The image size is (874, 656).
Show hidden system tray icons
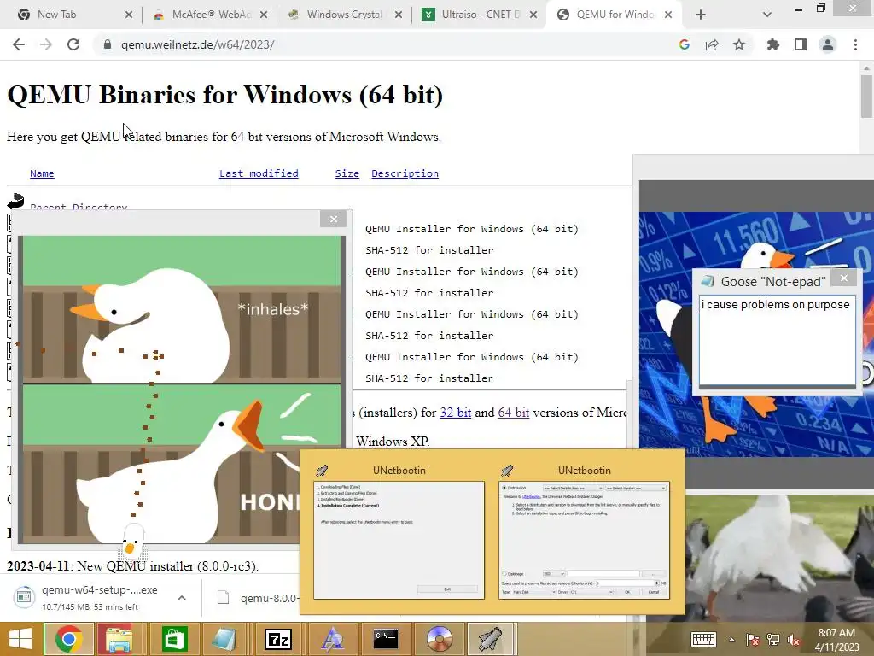coord(731,640)
